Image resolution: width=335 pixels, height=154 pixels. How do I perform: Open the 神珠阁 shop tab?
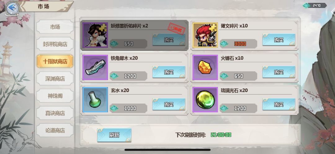(55, 96)
